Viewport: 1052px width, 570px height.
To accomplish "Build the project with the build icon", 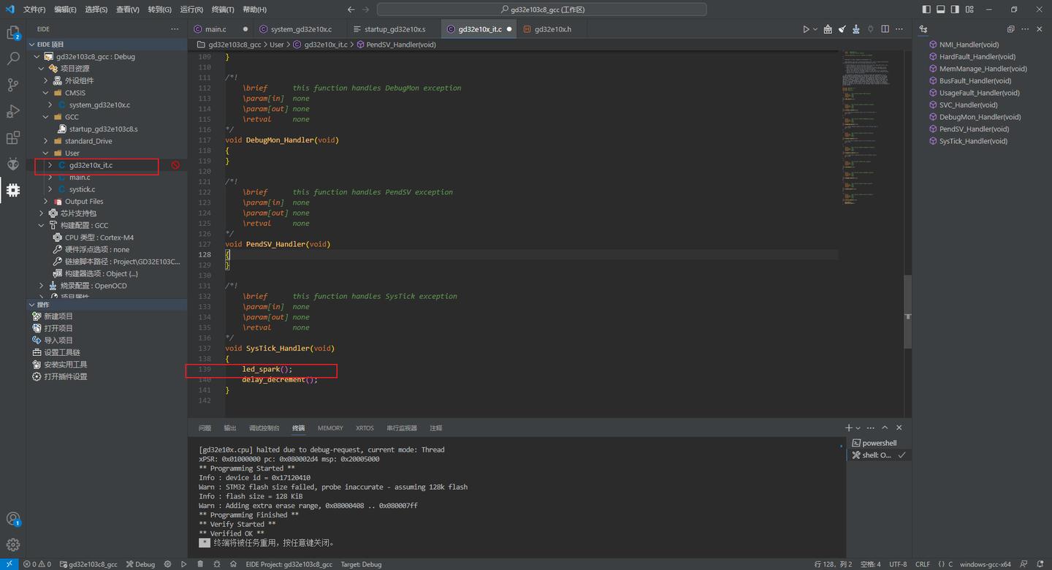I will [828, 28].
